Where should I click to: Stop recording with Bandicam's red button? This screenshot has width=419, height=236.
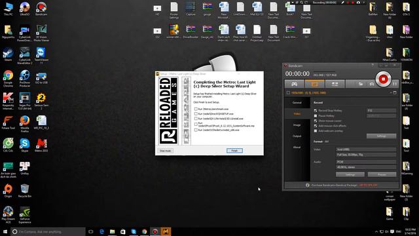[383, 79]
